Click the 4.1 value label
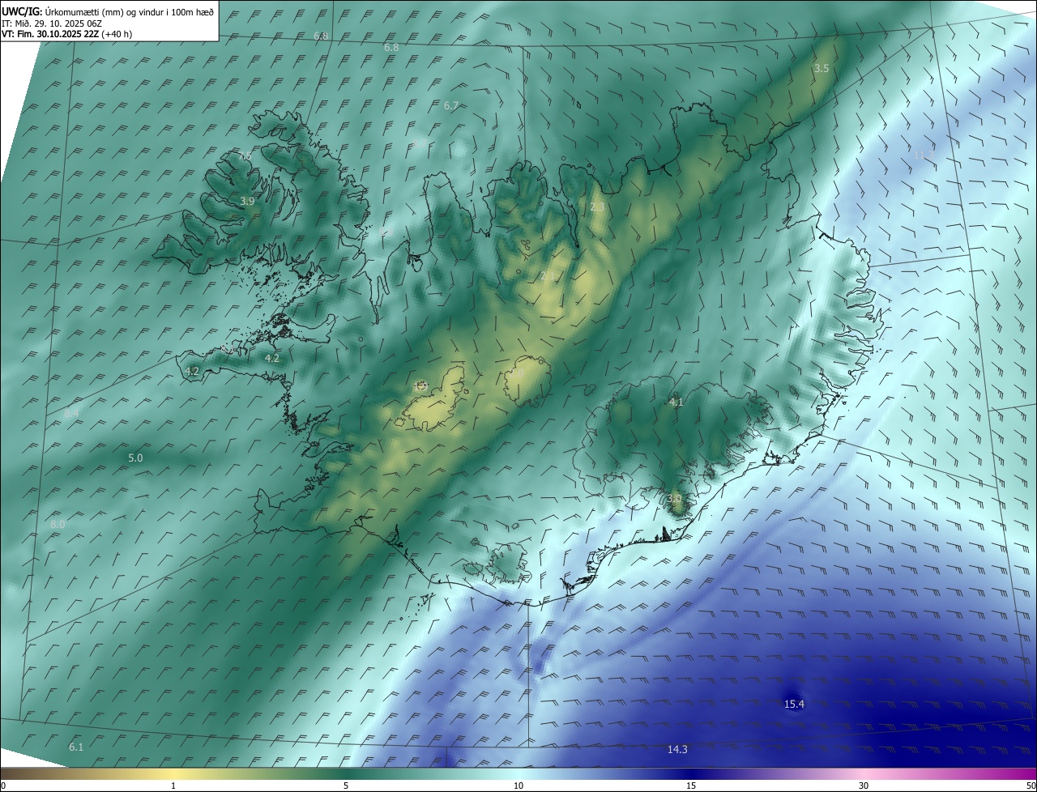The image size is (1037, 792). (x=676, y=402)
